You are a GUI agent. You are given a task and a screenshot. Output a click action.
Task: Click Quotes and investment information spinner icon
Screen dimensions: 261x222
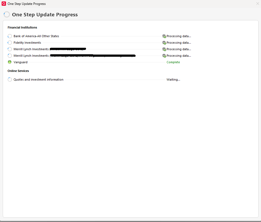tap(10, 80)
